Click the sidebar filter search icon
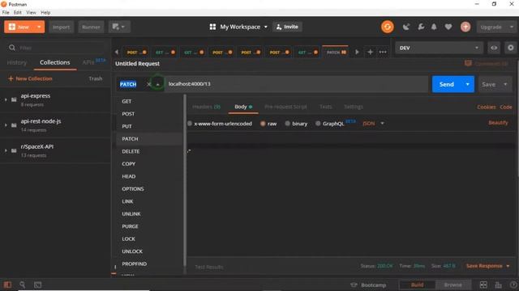Viewport: 519px width, 291px height. [12, 48]
